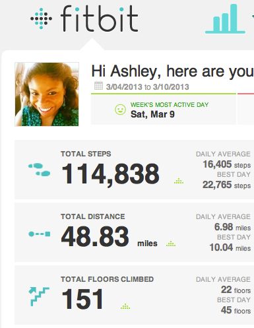
Task: Select the 3/04/2013 to 3/10/2013 date range
Action: pos(147,87)
